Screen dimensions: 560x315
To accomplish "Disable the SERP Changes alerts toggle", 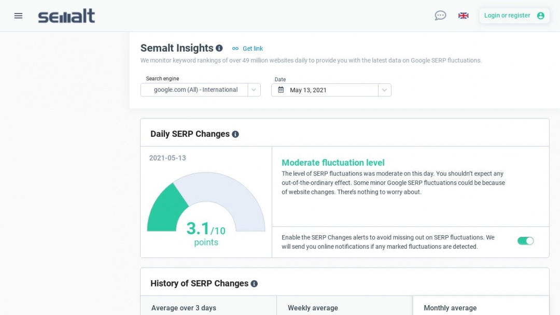I will 525,241.
